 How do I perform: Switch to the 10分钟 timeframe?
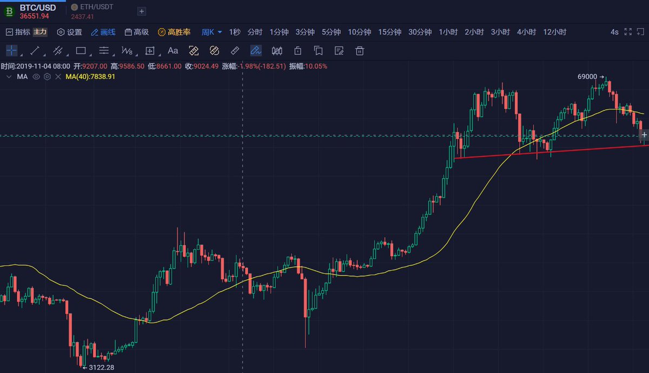[360, 32]
